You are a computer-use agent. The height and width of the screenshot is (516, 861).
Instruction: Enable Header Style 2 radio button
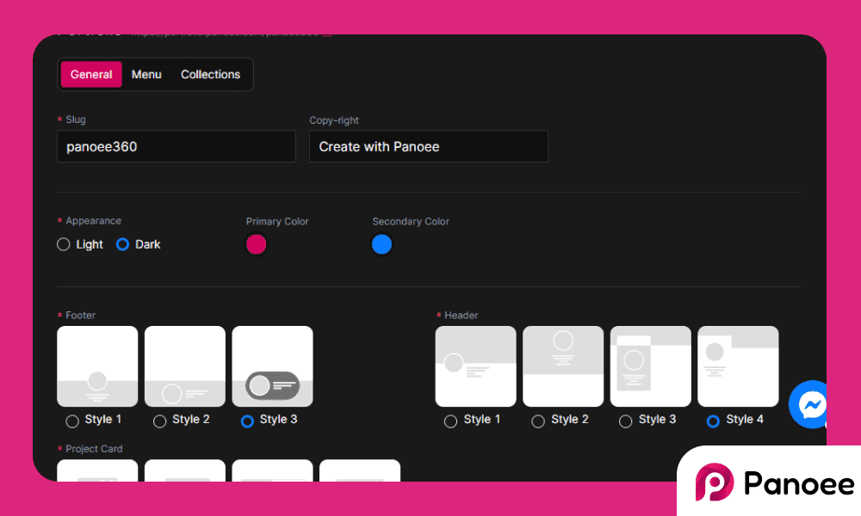[x=538, y=421]
